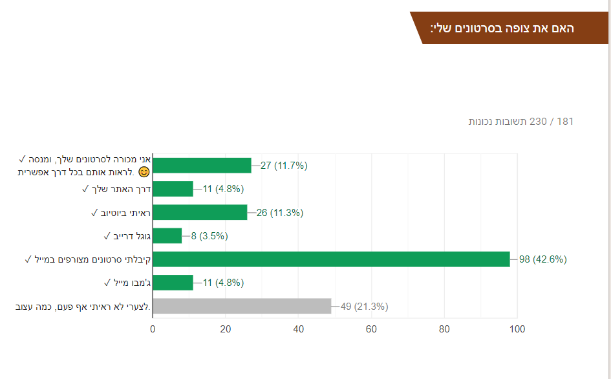Click the smiley emoji in the first answer label
Screen dimensions: 611x379
coord(144,172)
